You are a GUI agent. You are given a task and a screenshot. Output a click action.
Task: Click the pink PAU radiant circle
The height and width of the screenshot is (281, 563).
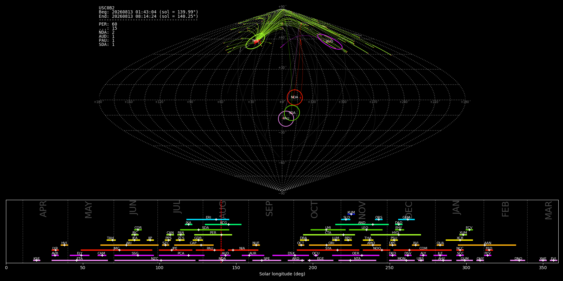(x=286, y=118)
